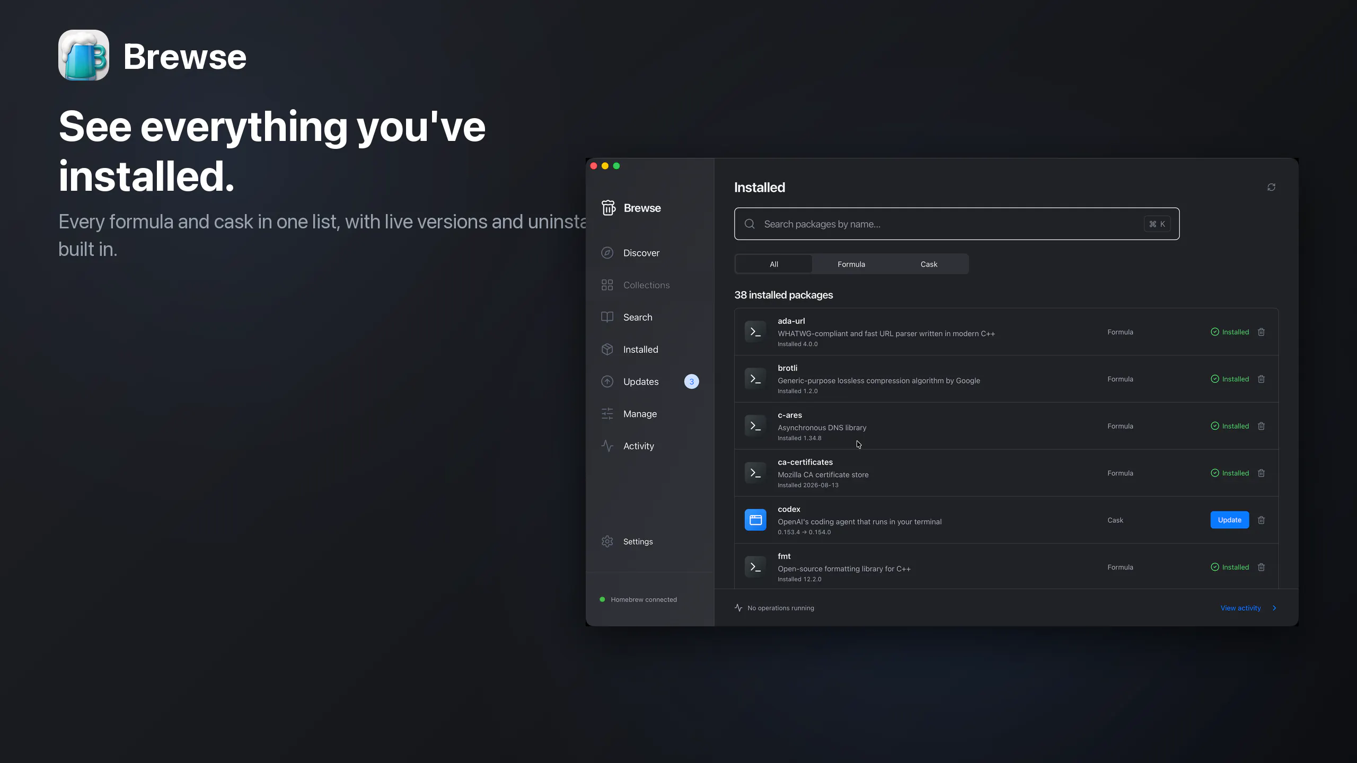
Task: Uninstall ca-certificates with its trash icon
Action: pos(1262,473)
